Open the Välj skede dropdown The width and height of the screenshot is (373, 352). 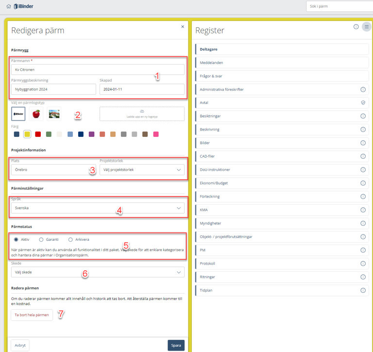pos(98,272)
